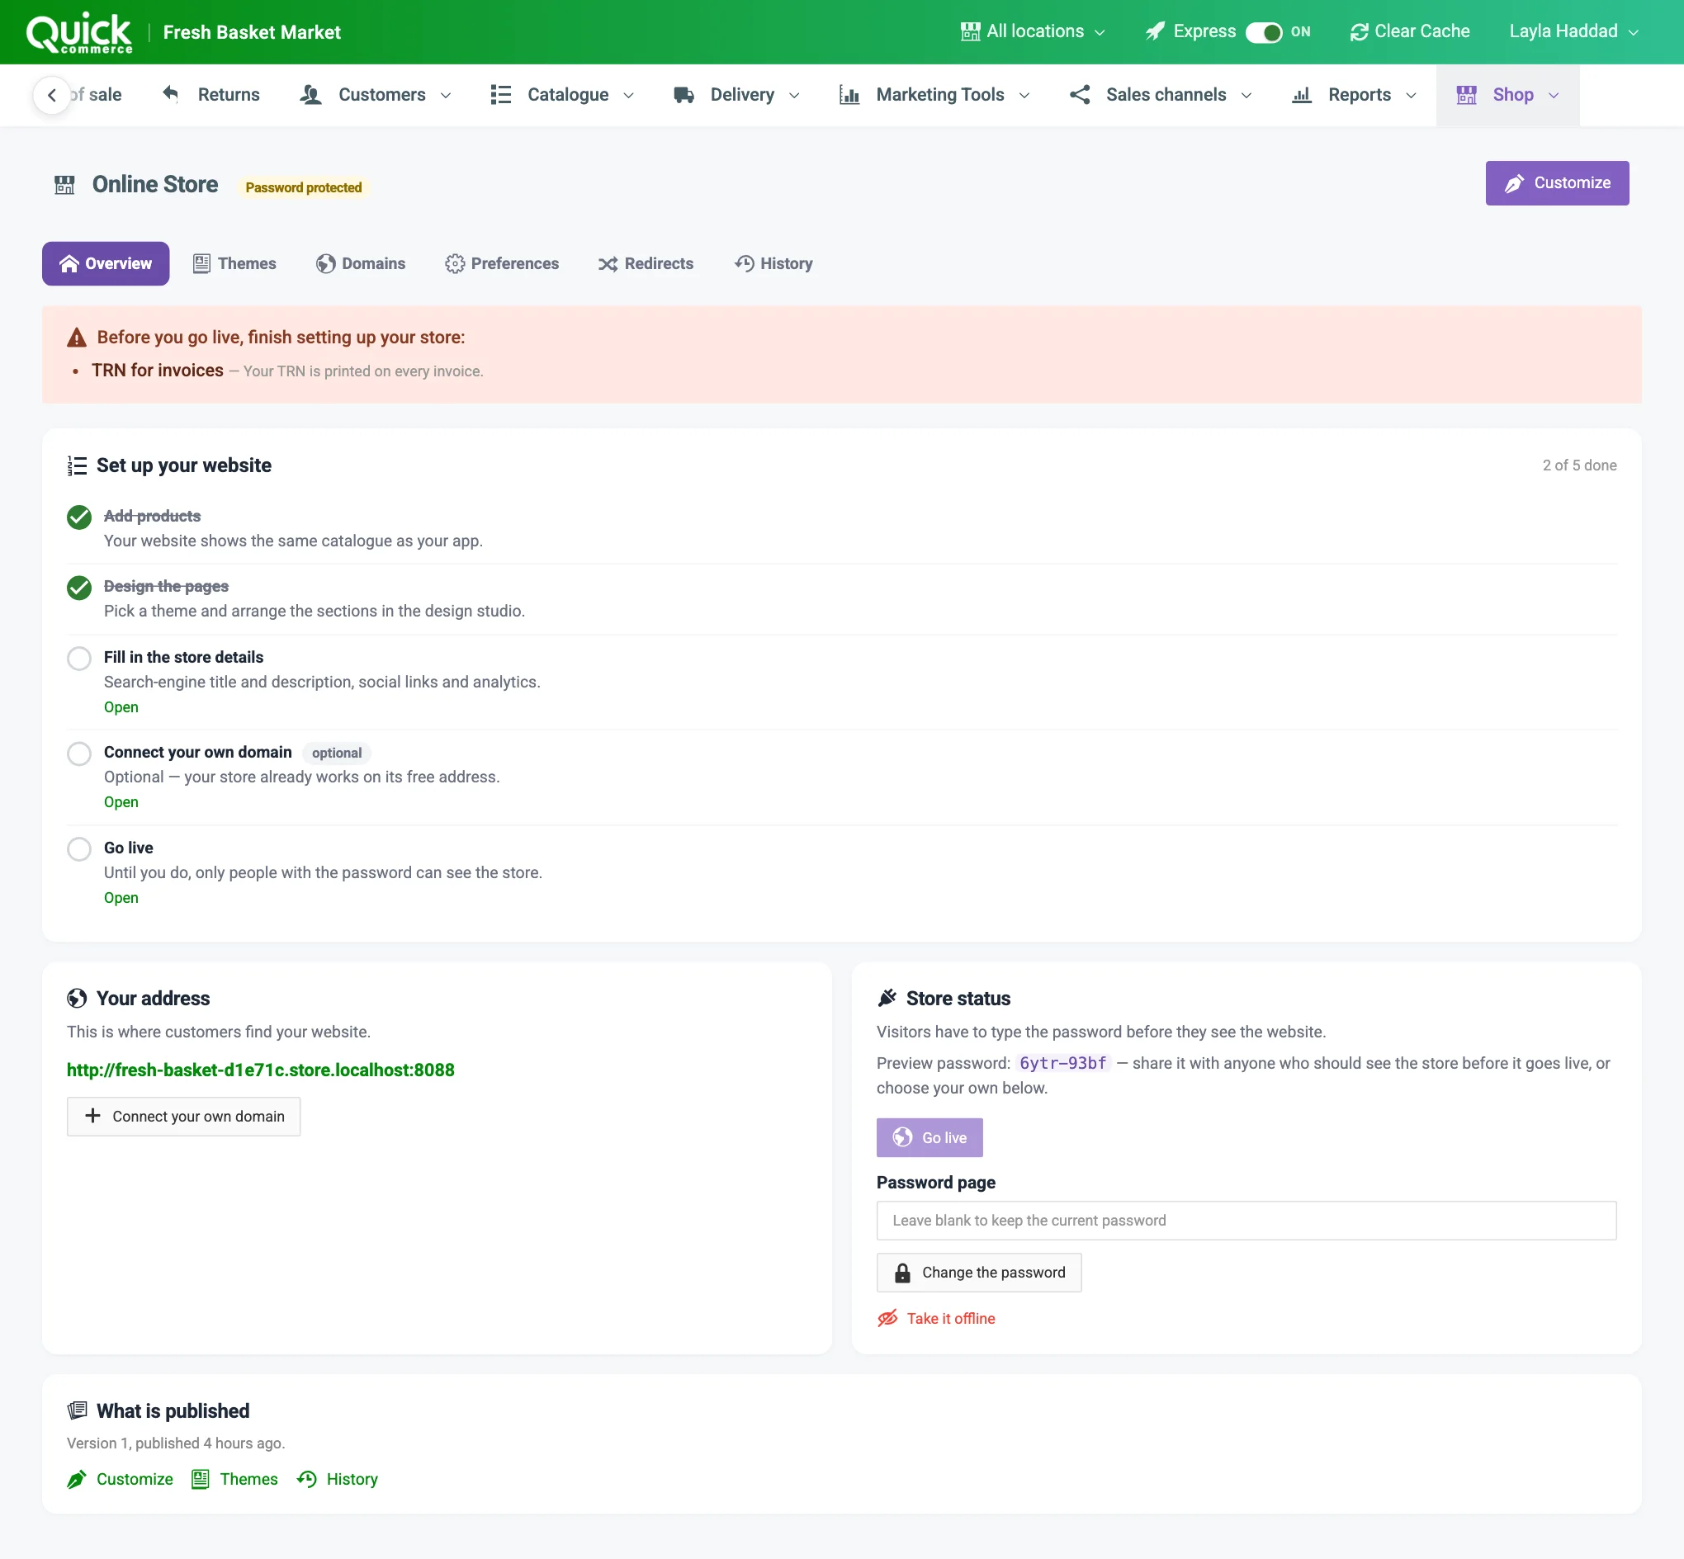1684x1559 pixels.
Task: Toggle the Express switch off
Action: point(1264,32)
